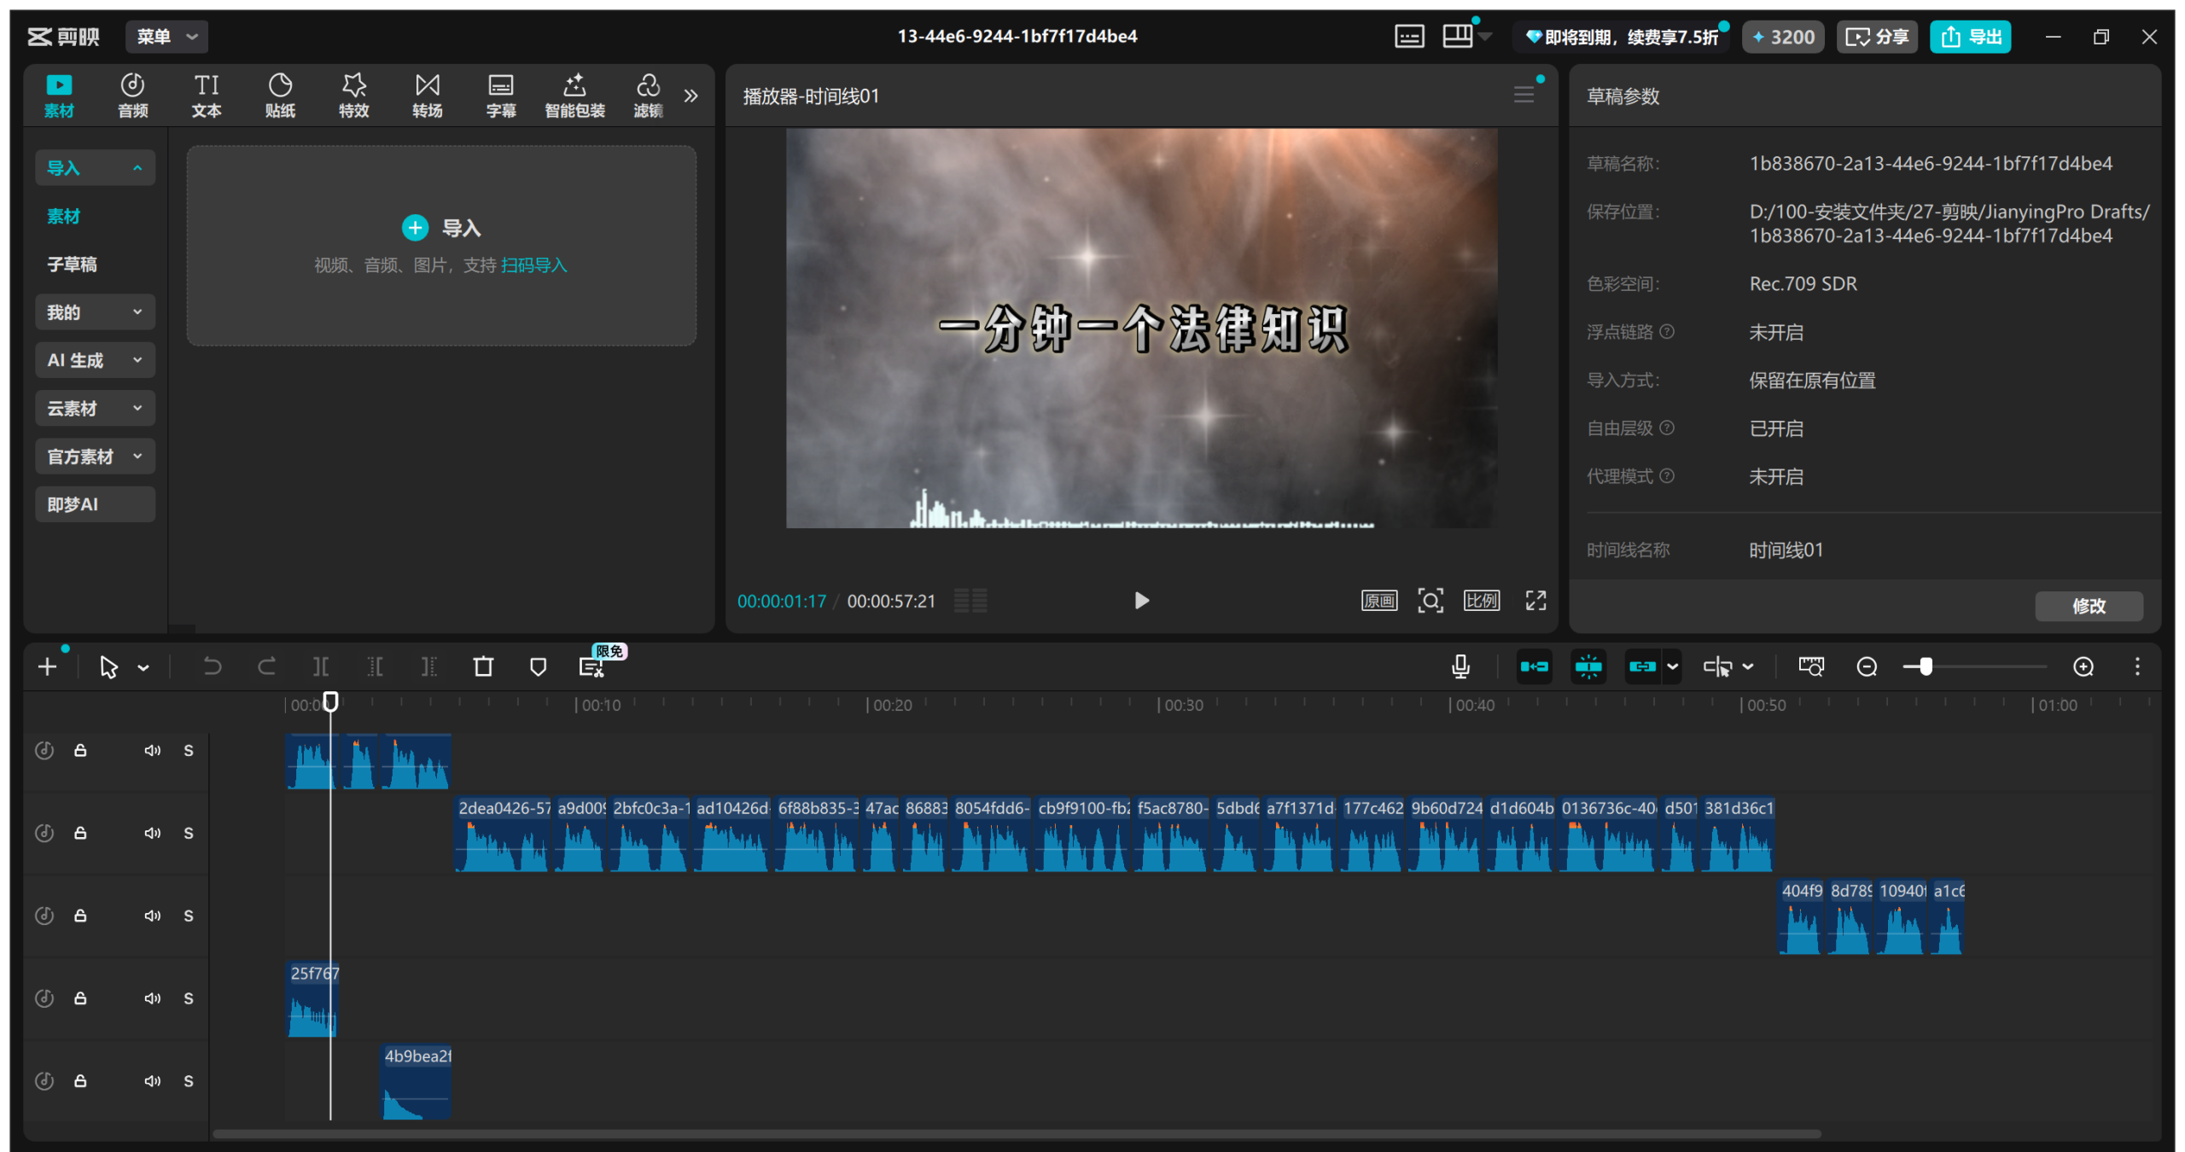Click the zoom-out timeline magnifier icon

(1867, 666)
